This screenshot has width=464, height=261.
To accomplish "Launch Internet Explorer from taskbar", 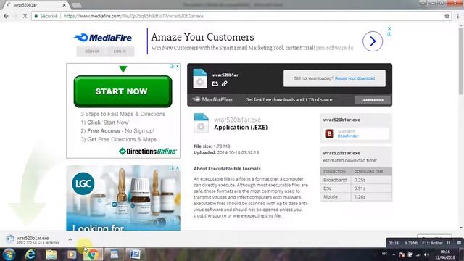I will tap(30, 254).
